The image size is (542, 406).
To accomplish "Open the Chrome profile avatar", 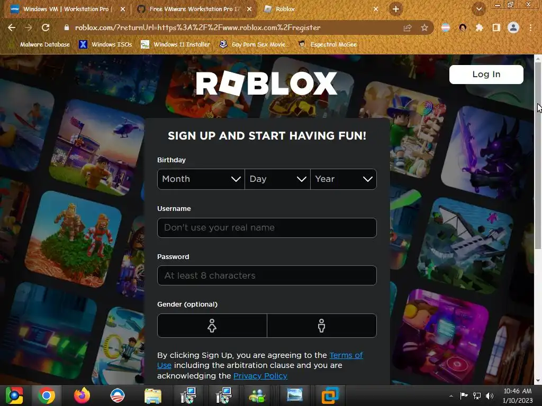I will 513,27.
